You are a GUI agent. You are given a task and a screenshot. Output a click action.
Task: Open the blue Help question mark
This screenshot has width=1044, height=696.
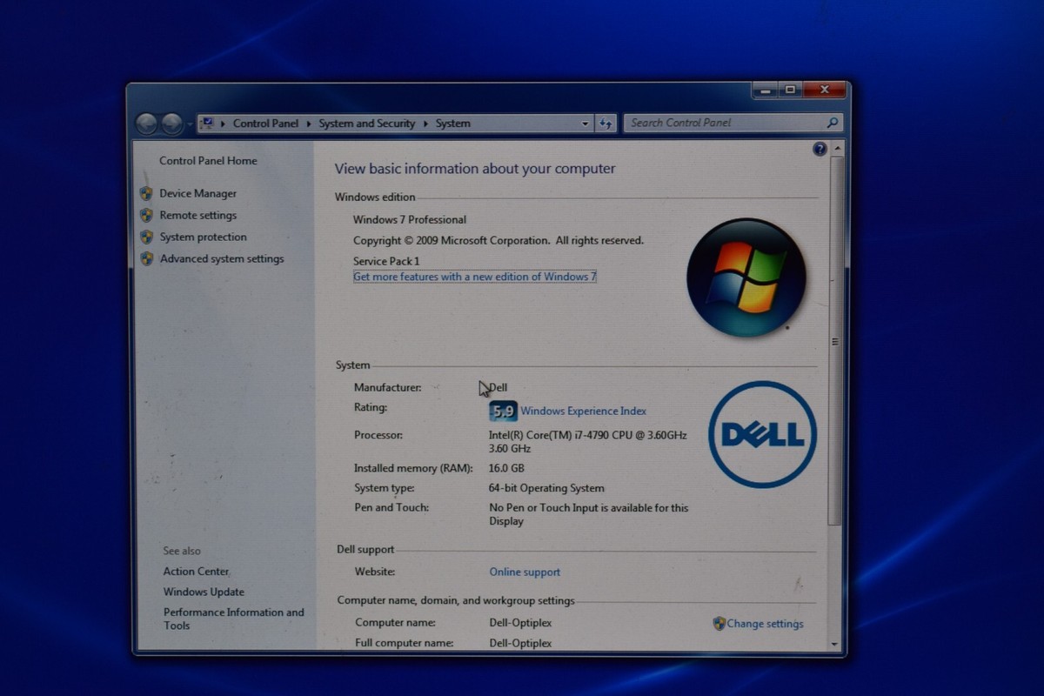pos(820,149)
